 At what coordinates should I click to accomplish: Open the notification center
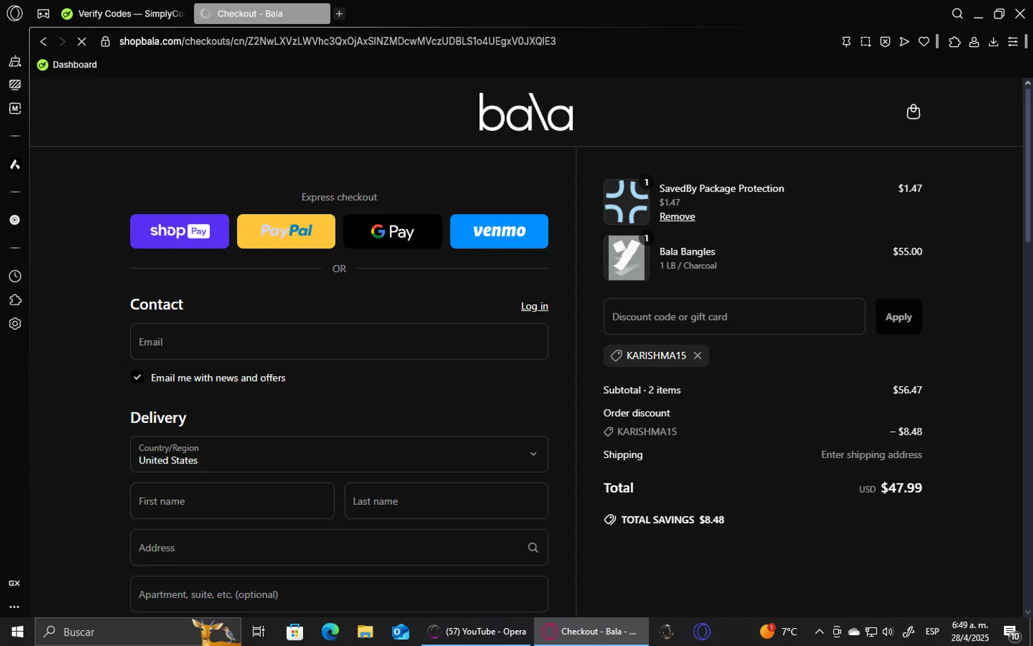pyautogui.click(x=1012, y=632)
